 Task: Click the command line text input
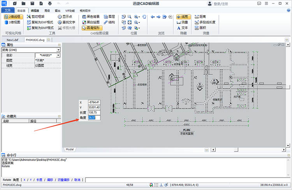pyautogui.click(x=188, y=180)
